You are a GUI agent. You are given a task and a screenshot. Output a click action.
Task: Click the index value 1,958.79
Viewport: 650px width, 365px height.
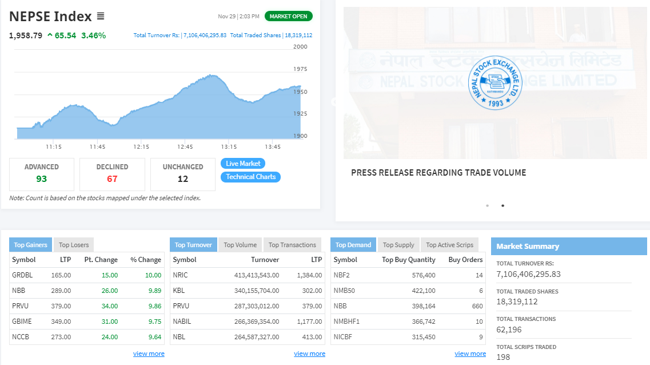click(x=26, y=35)
